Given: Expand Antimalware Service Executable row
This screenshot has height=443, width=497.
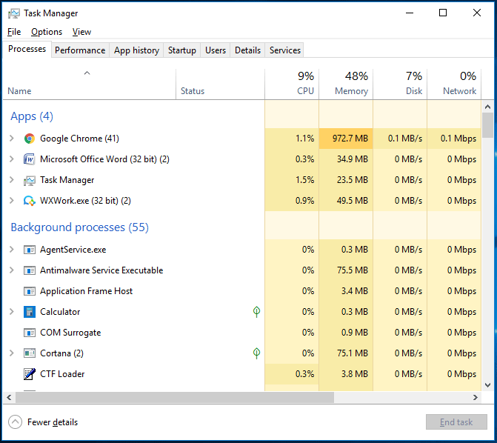Looking at the screenshot, I should 12,270.
